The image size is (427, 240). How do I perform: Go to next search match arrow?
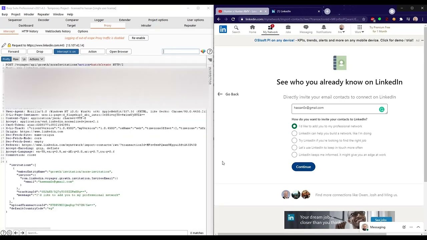[x=22, y=233]
